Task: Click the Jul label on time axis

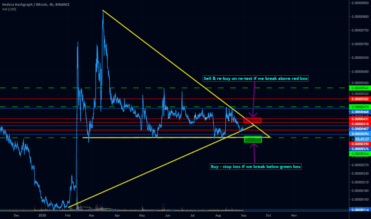Action: pos(192,215)
